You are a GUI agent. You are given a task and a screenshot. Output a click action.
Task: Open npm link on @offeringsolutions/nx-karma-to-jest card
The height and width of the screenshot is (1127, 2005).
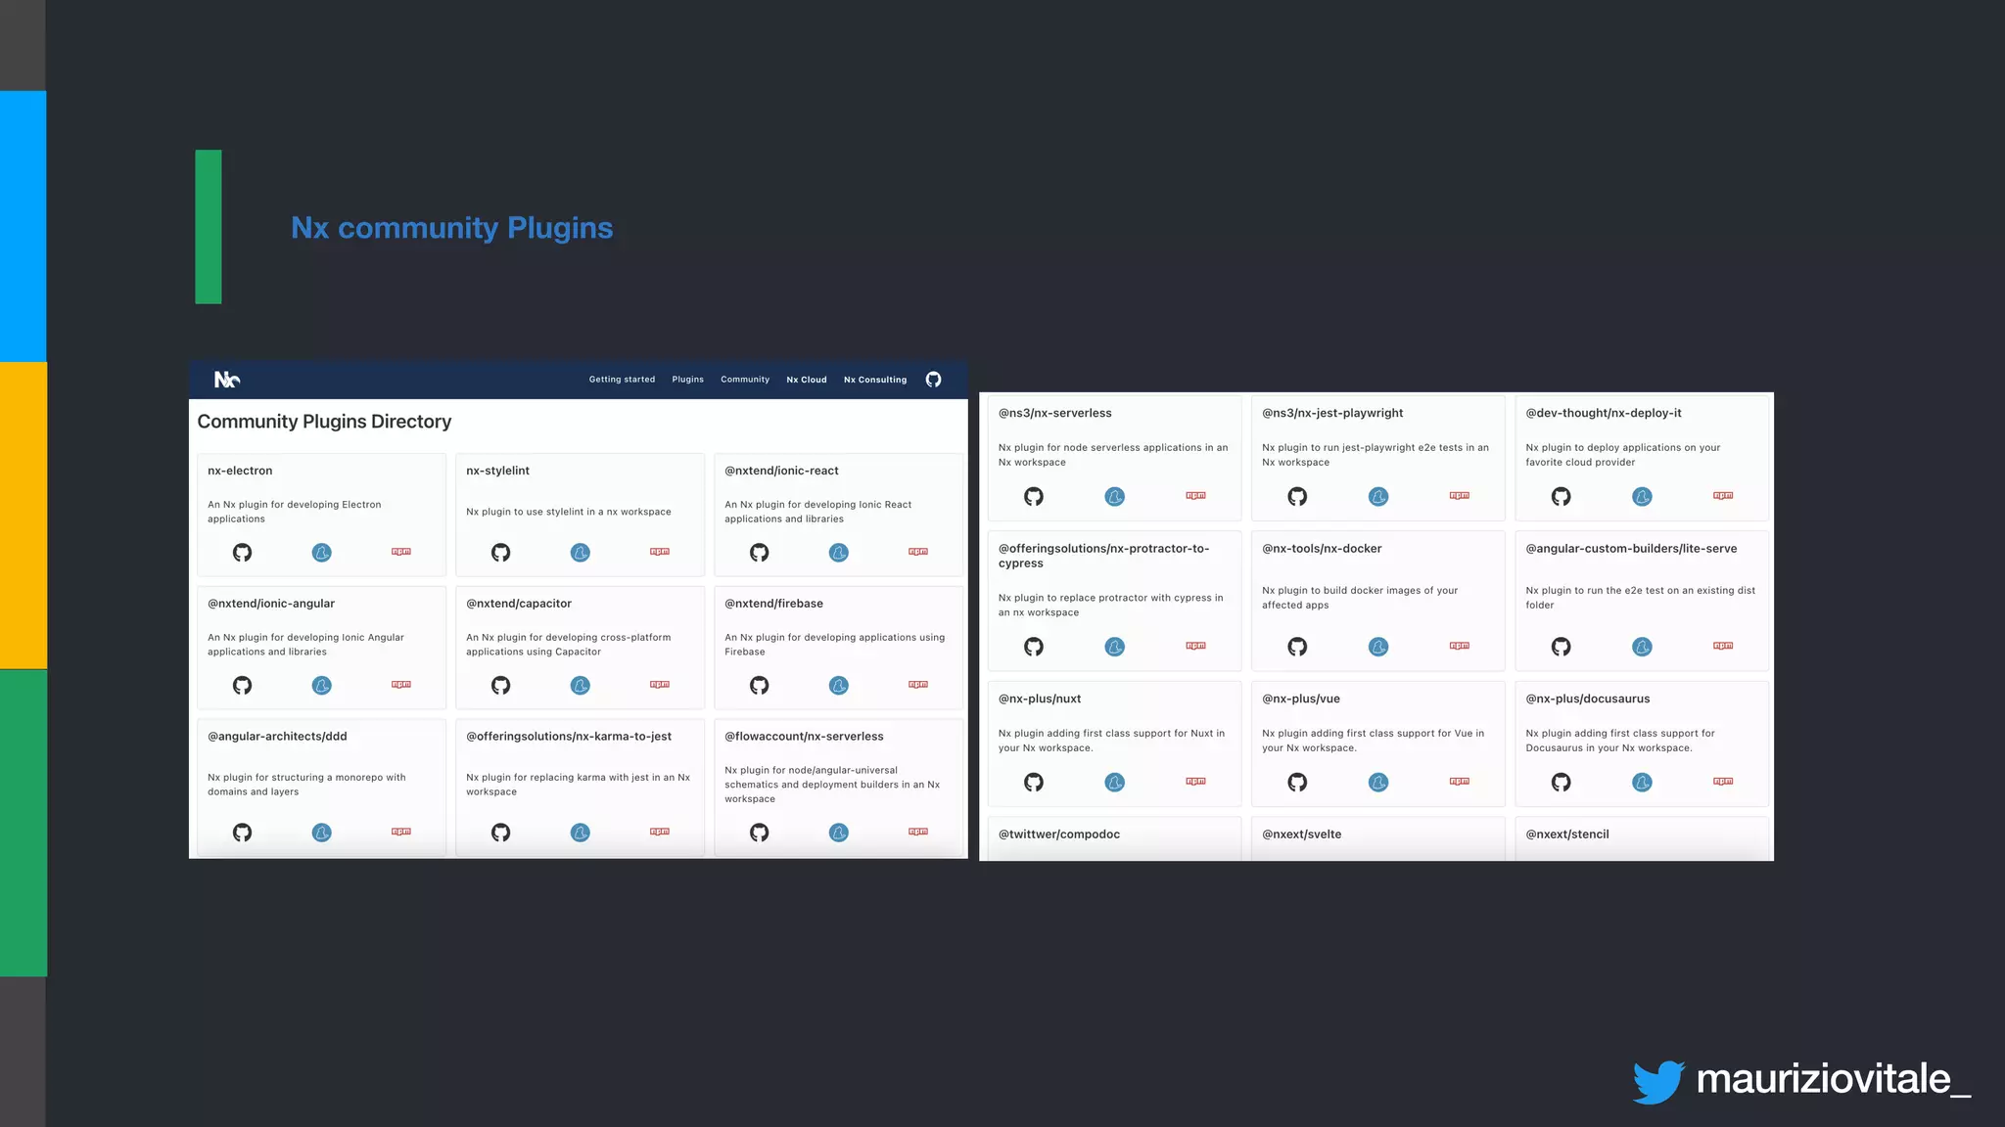660,832
